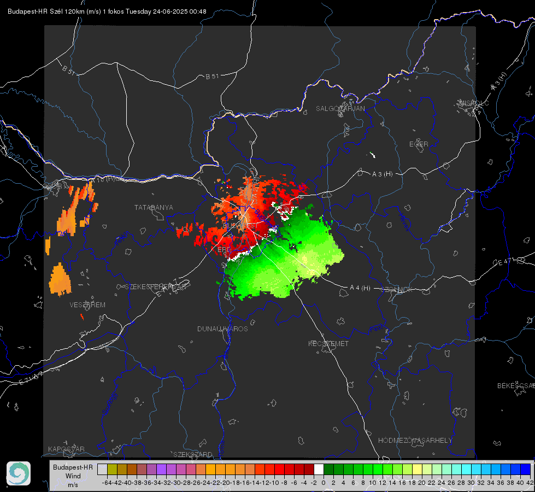Select the KAPOSVÁR city label

point(66,449)
